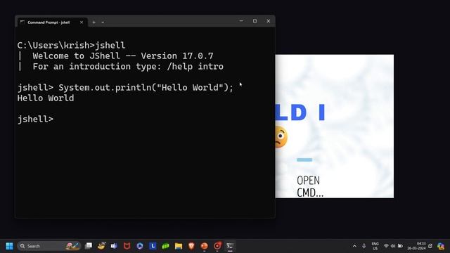
Task: Click the blue 'LD I' slide heading
Action: [x=300, y=112]
